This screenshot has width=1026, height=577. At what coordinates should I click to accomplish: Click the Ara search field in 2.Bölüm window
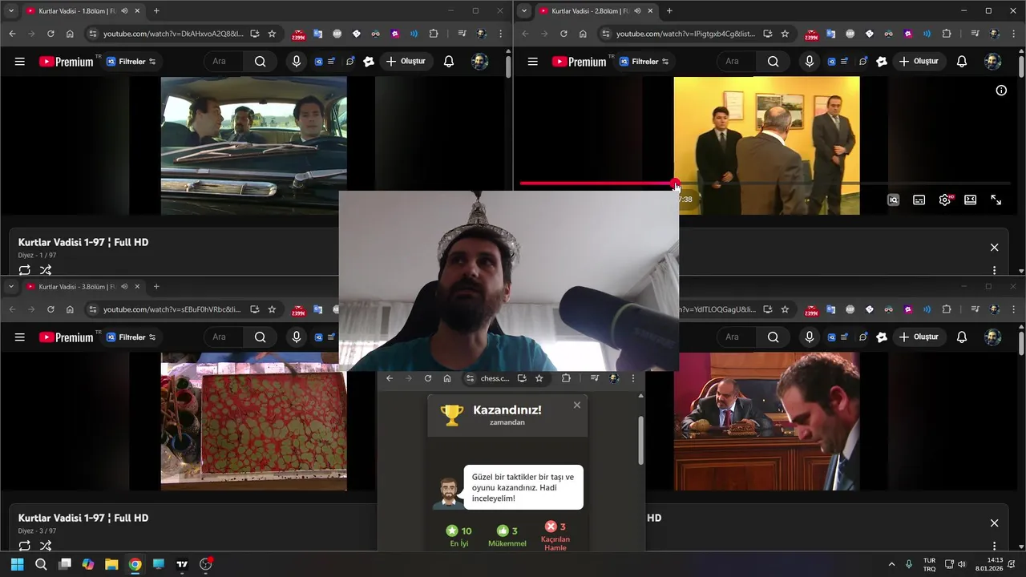[737, 62]
